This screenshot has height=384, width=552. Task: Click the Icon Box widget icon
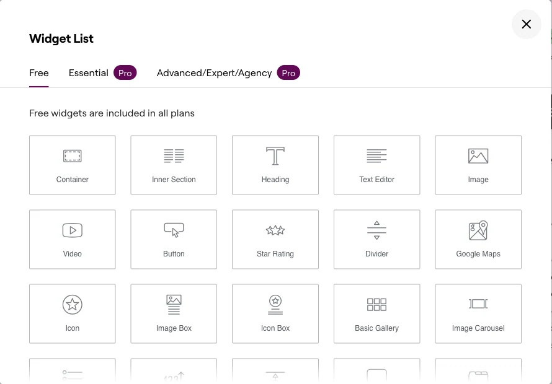pyautogui.click(x=275, y=305)
